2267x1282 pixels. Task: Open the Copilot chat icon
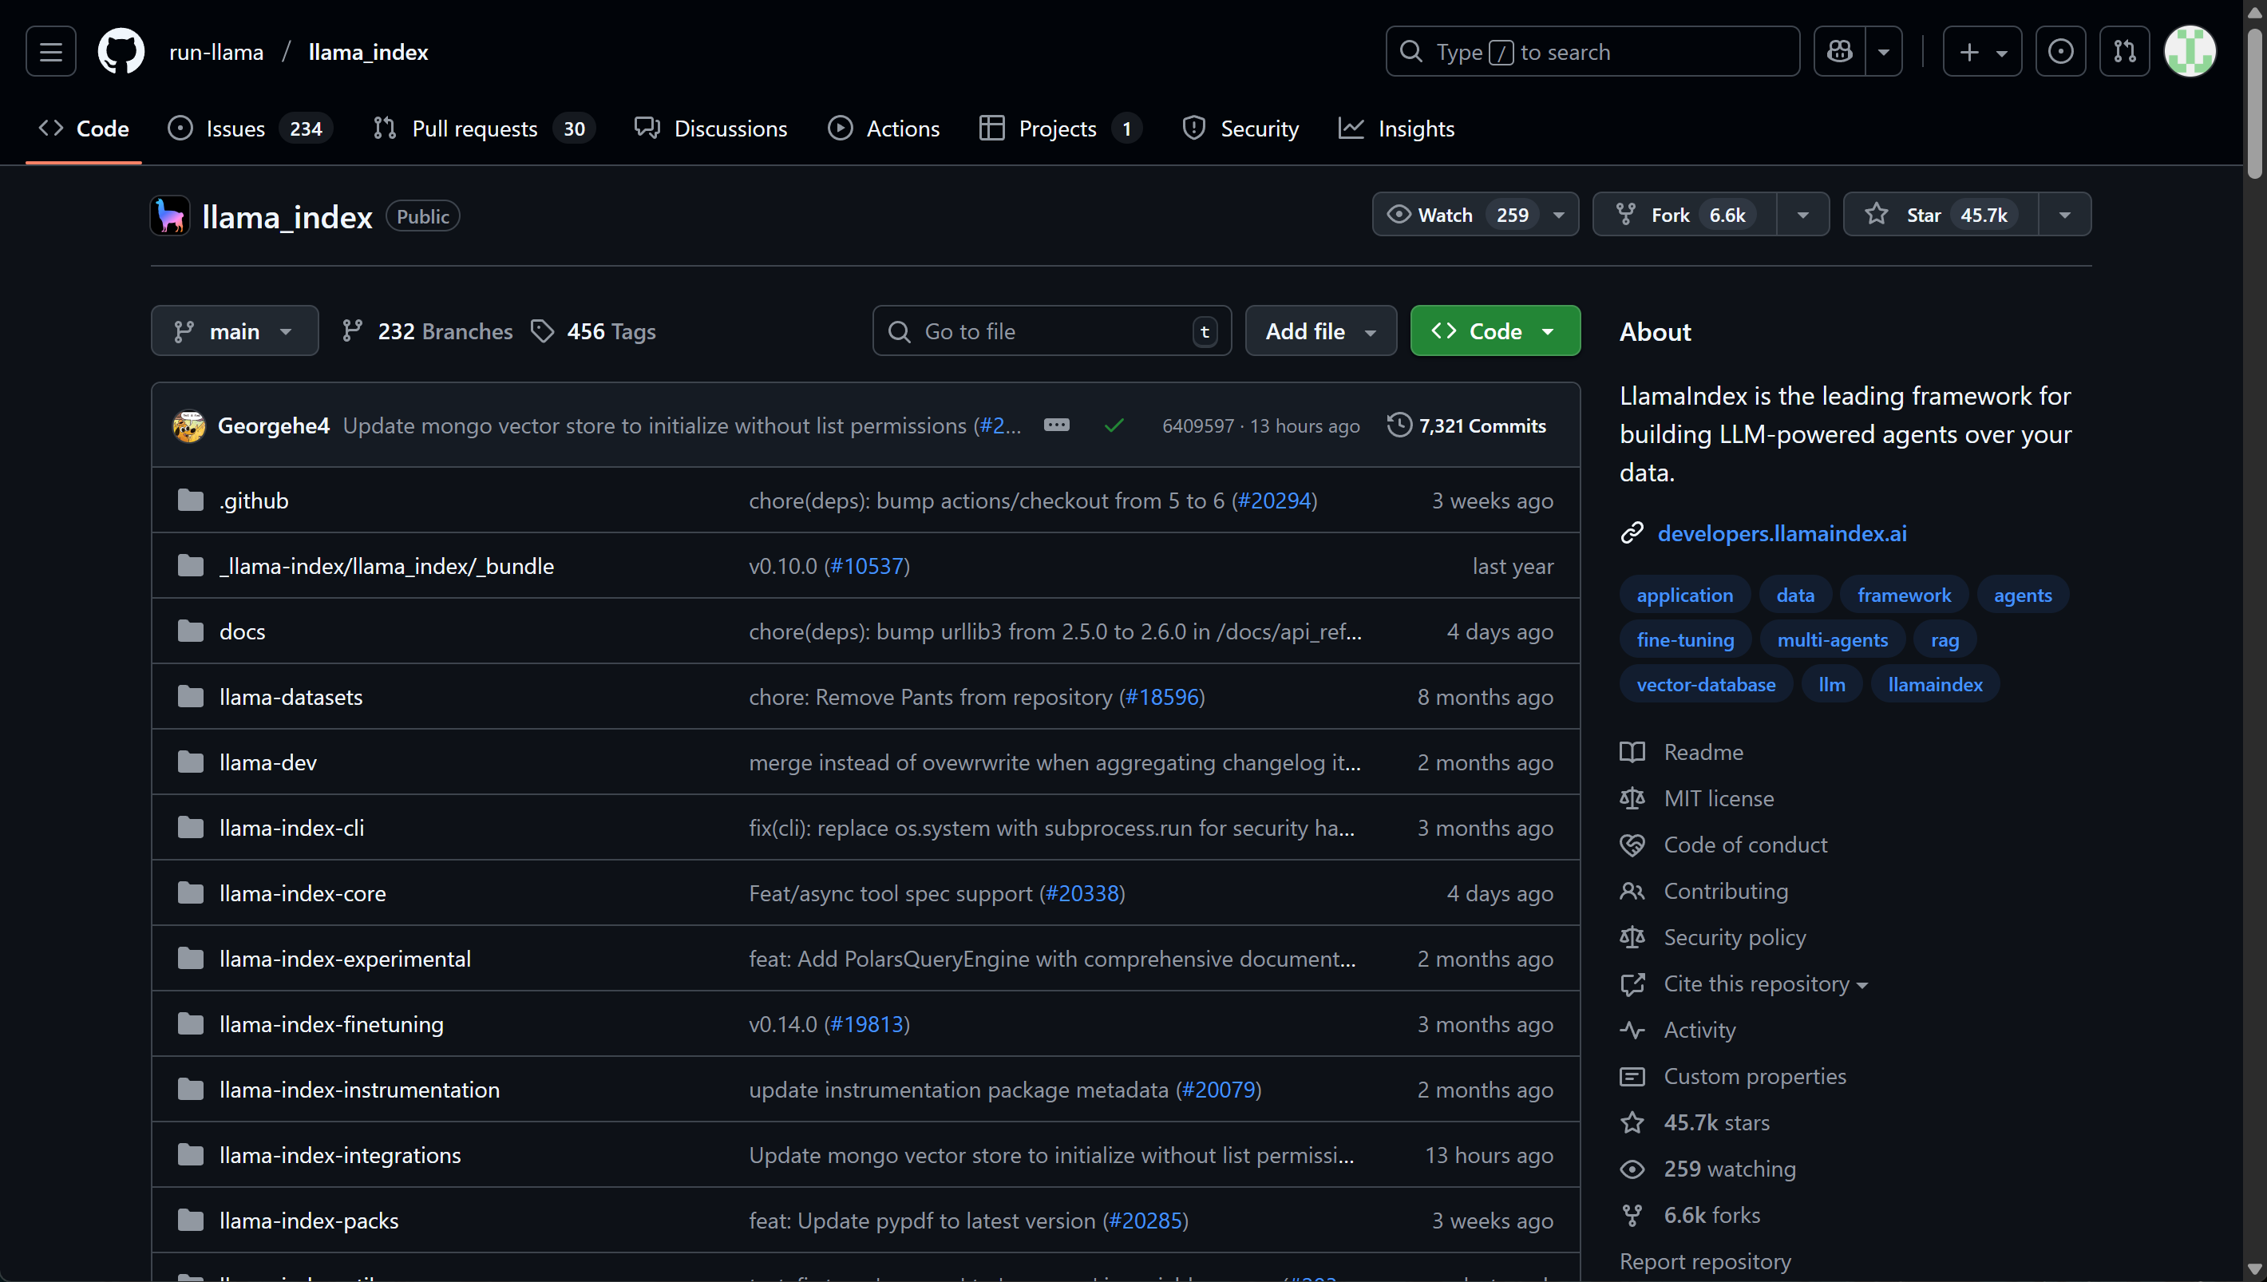[x=1839, y=52]
